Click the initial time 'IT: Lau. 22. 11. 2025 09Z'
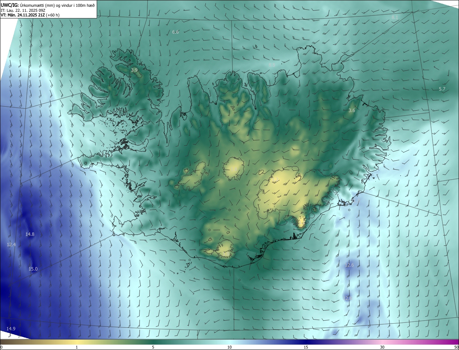459x350 pixels. (x=22, y=10)
